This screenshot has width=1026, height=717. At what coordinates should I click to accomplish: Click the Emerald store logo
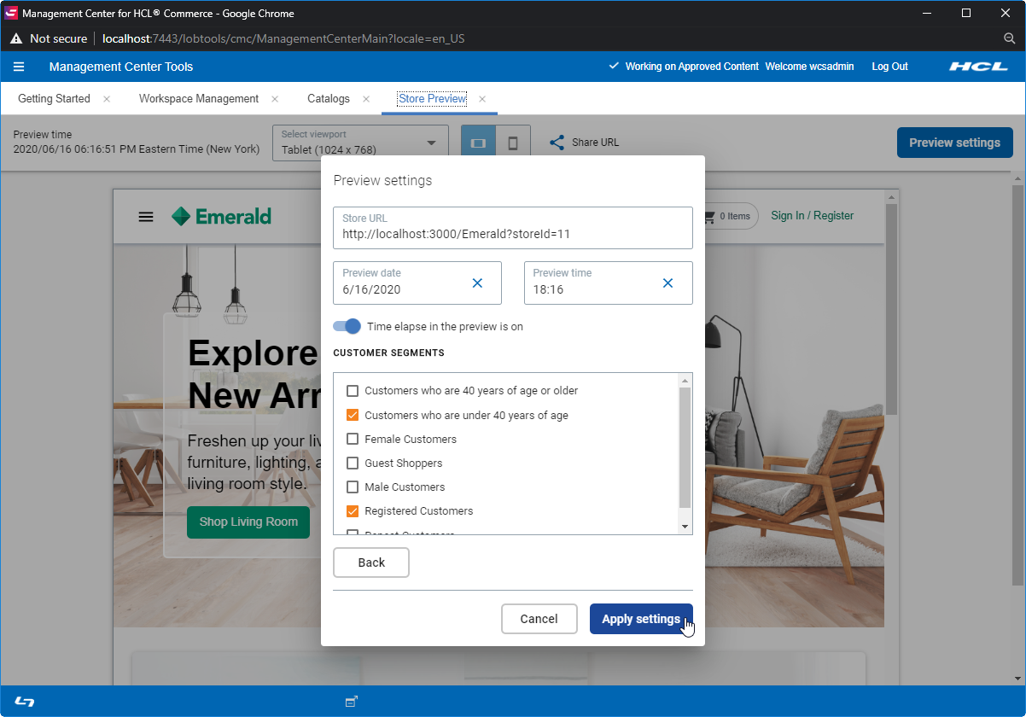221,217
